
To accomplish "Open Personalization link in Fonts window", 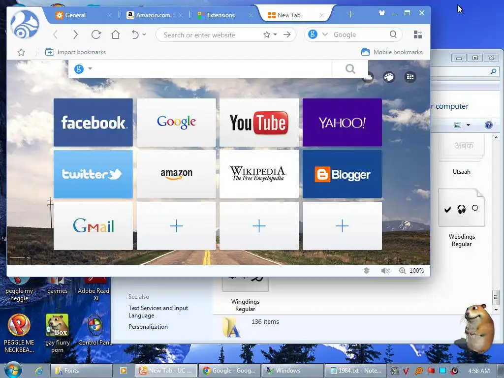I will pos(148,327).
